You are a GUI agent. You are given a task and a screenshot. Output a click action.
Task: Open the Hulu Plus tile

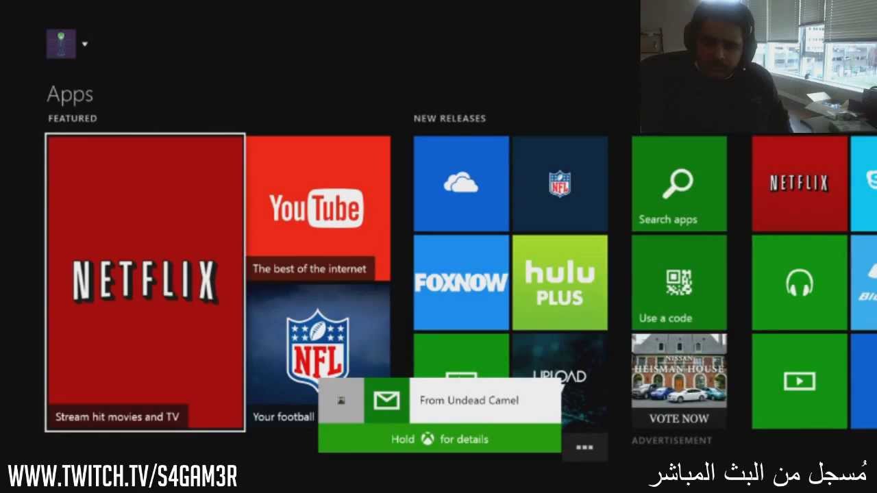point(560,282)
